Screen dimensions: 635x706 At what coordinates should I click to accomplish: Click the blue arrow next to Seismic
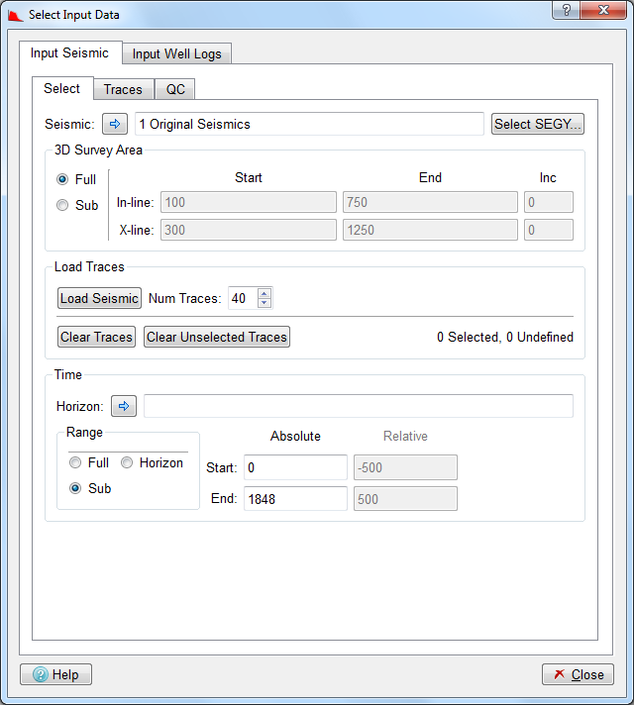coord(115,124)
